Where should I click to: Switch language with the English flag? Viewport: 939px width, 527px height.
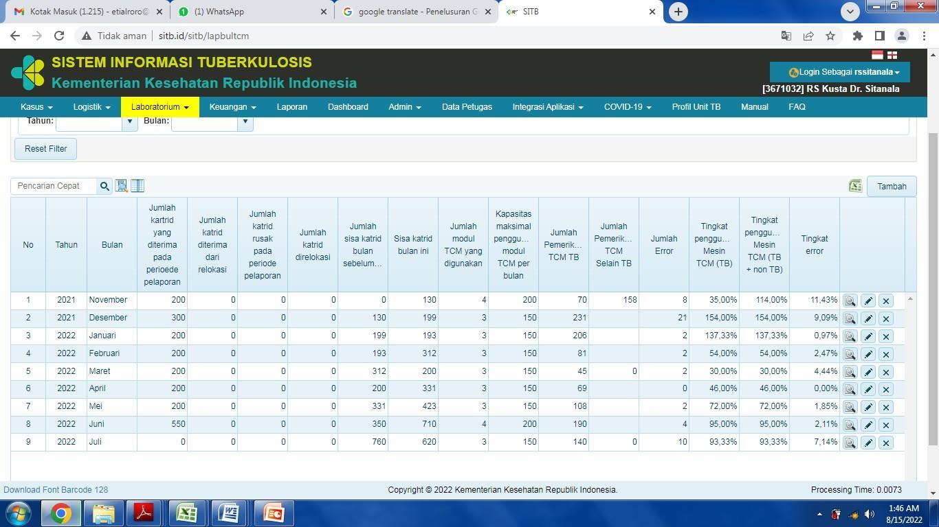point(892,55)
